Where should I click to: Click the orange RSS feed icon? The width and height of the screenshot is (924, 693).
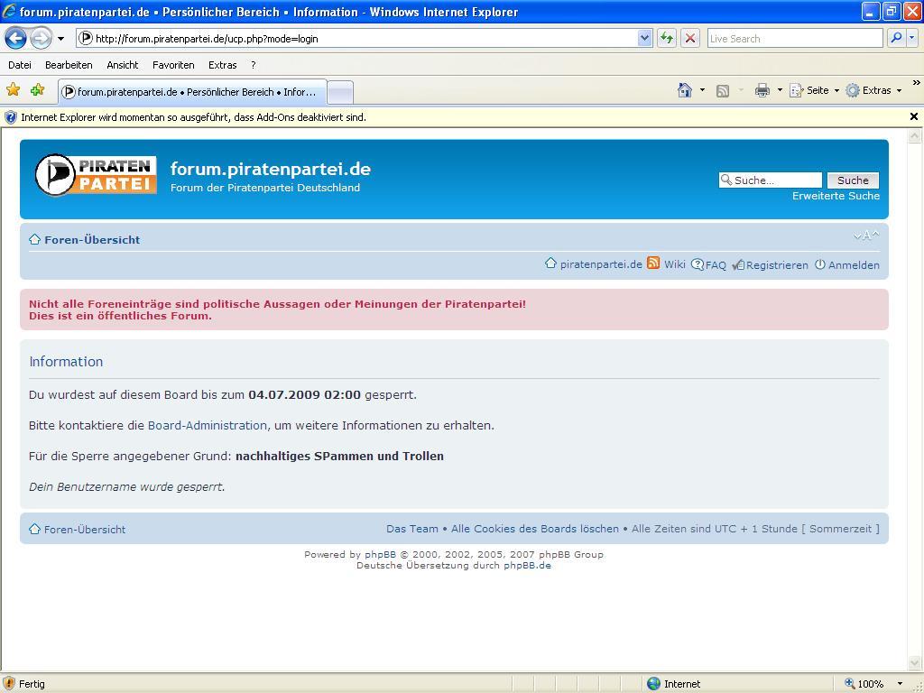(653, 263)
